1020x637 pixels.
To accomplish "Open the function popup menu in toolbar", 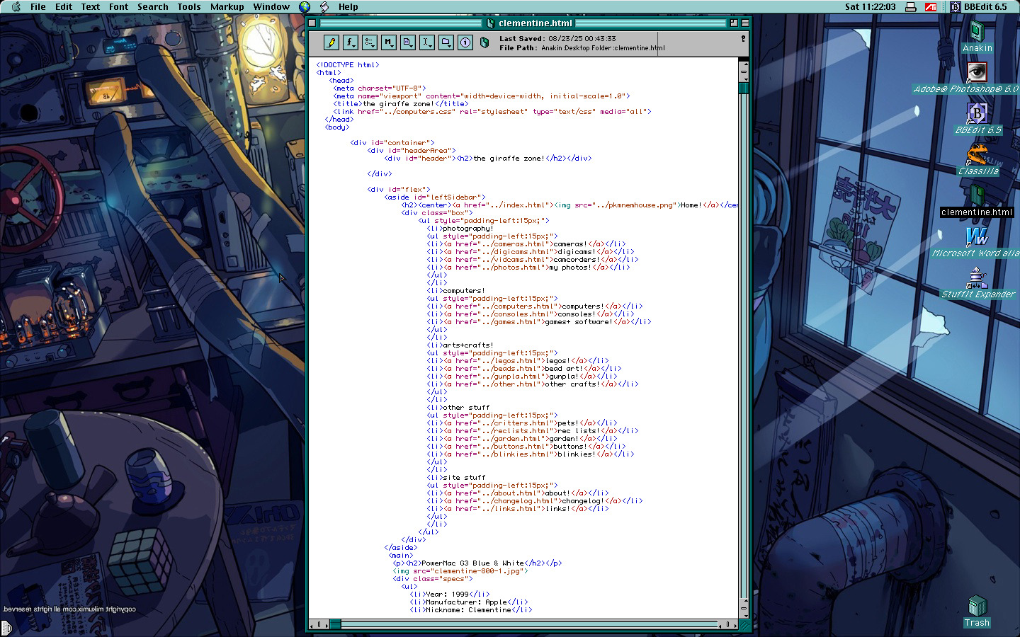I will click(351, 42).
